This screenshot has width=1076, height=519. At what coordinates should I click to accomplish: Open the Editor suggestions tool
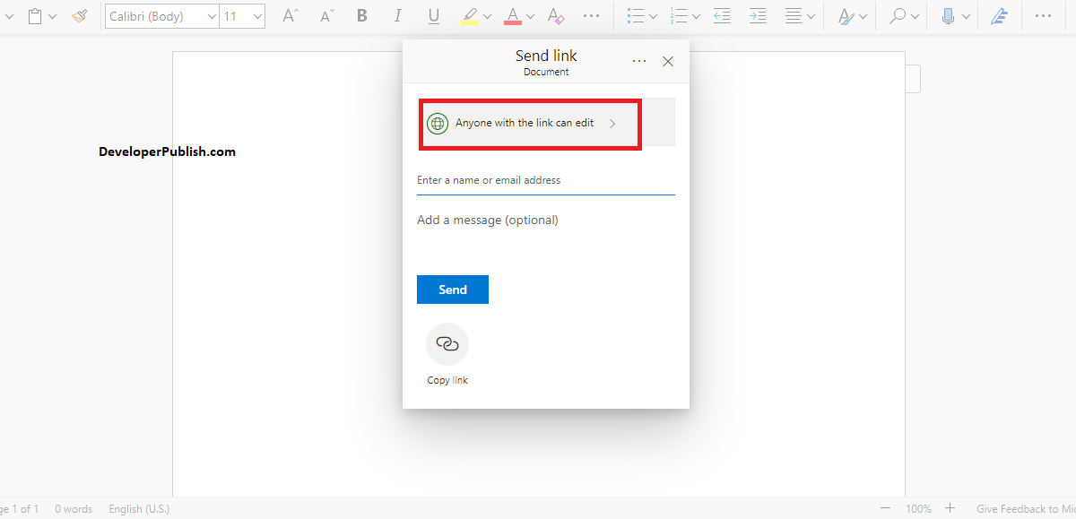(x=1000, y=15)
